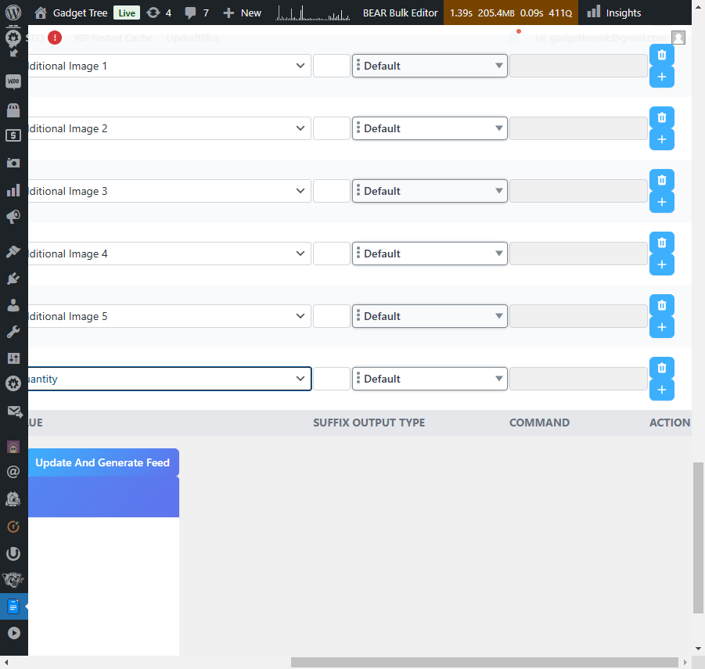Viewport: 705px width, 669px height.
Task: Open the Additional Image 3 value dropdown
Action: point(170,191)
